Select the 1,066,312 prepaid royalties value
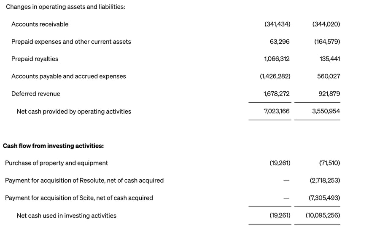This screenshot has height=229, width=388. [x=277, y=59]
